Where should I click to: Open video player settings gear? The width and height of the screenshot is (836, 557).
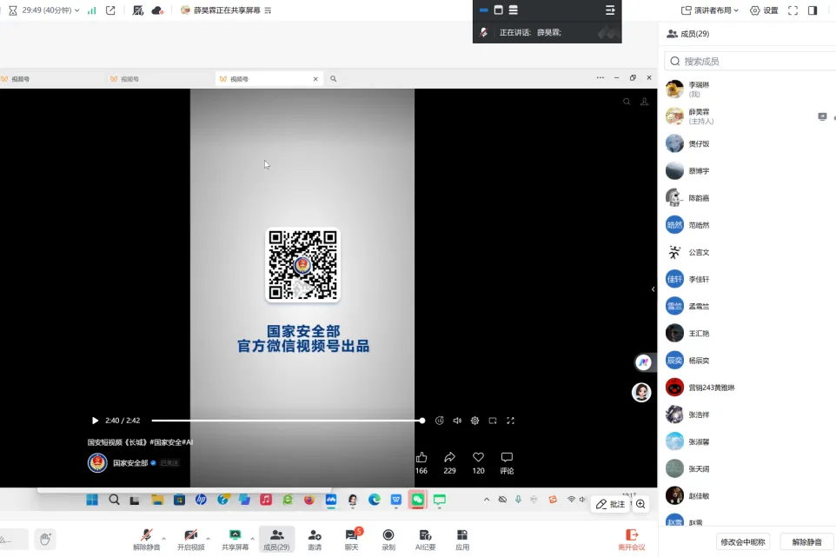tap(475, 421)
